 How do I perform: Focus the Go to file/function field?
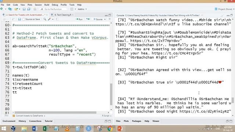[54, 9]
